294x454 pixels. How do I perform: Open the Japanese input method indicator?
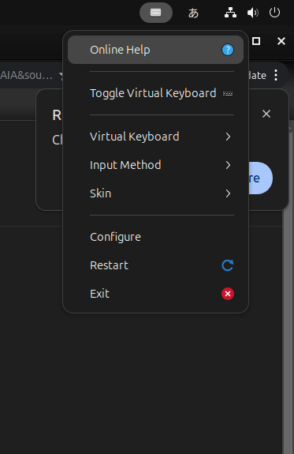click(193, 13)
